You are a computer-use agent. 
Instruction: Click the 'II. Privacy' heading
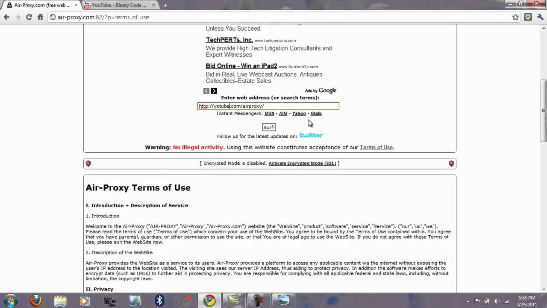click(100, 289)
